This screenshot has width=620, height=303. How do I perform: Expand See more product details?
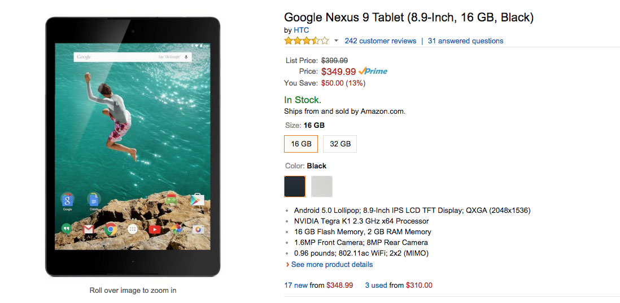click(x=331, y=264)
